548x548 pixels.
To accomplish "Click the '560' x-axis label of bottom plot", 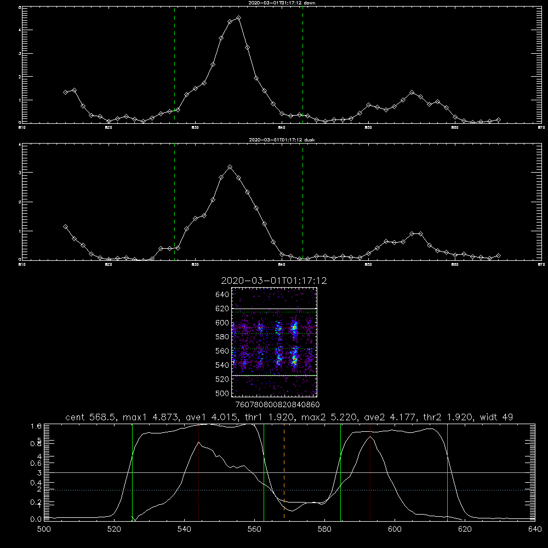I will tap(254, 529).
